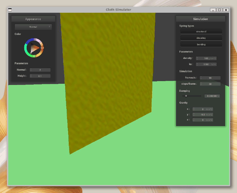Close the Cloth Simulator window
This screenshot has height=193, width=237.
coord(226,10)
